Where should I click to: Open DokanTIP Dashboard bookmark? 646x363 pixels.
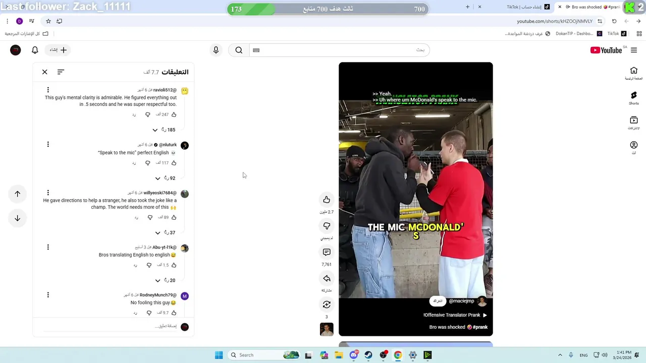(x=579, y=34)
